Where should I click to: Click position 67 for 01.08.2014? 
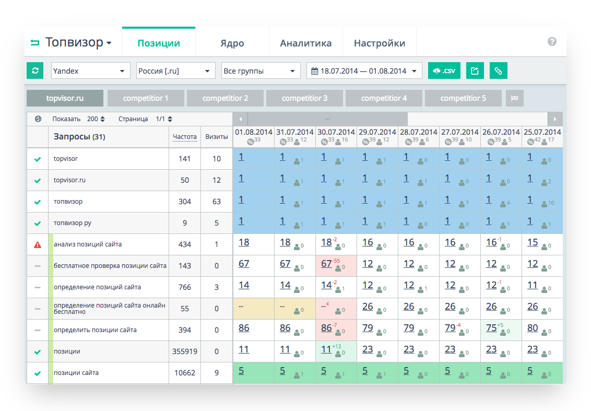[244, 264]
